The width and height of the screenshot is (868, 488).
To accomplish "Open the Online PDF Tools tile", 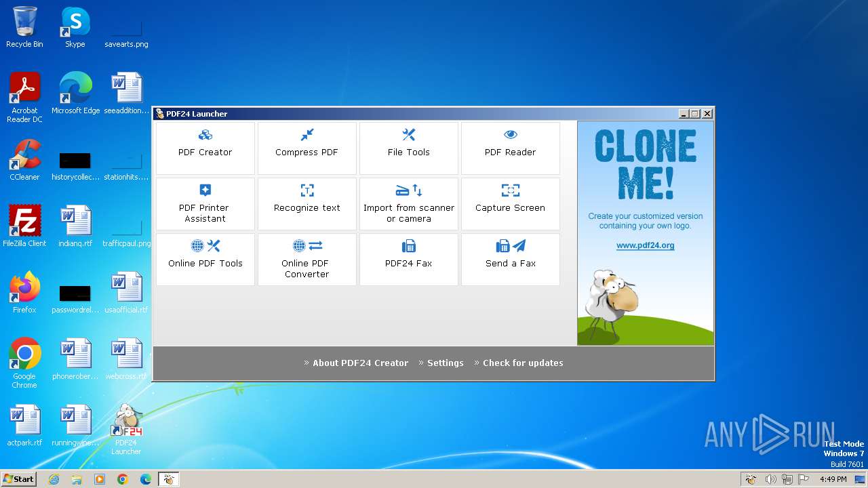I will click(205, 259).
